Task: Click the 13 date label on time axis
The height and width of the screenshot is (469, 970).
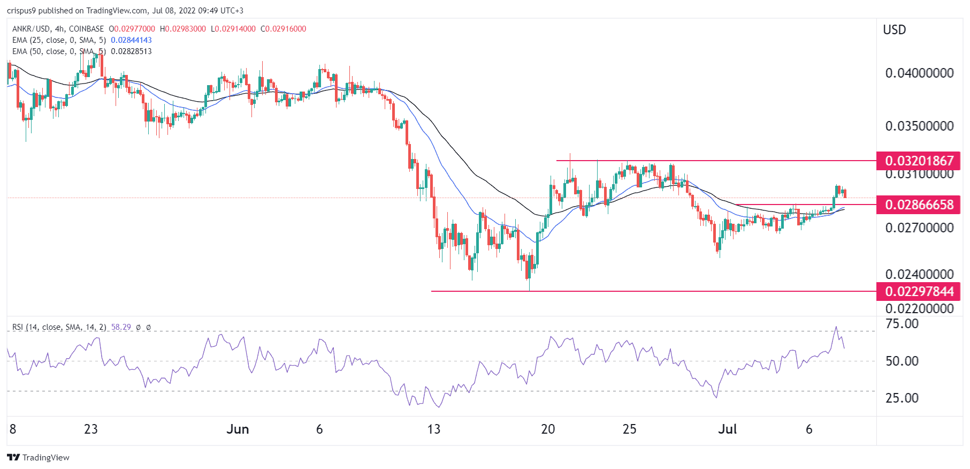Action: (434, 429)
